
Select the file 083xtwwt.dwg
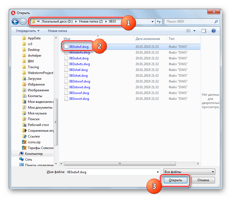pyautogui.click(x=80, y=87)
